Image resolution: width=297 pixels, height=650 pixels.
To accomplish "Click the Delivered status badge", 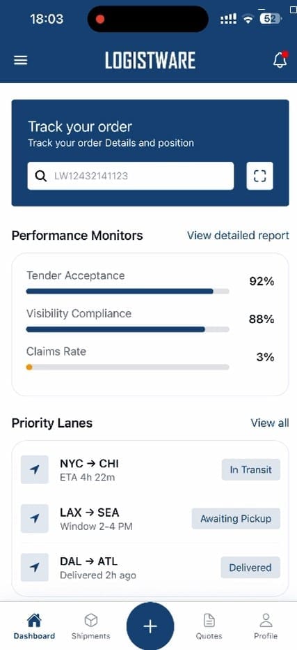I will point(250,568).
